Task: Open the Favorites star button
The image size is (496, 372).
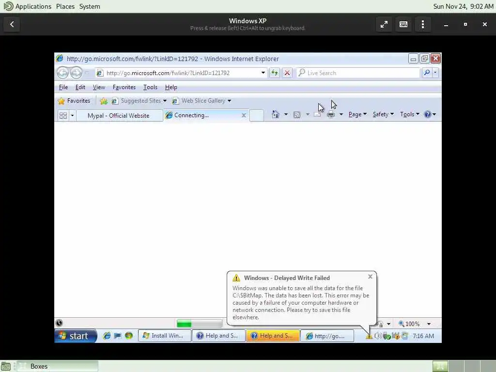Action: point(74,101)
